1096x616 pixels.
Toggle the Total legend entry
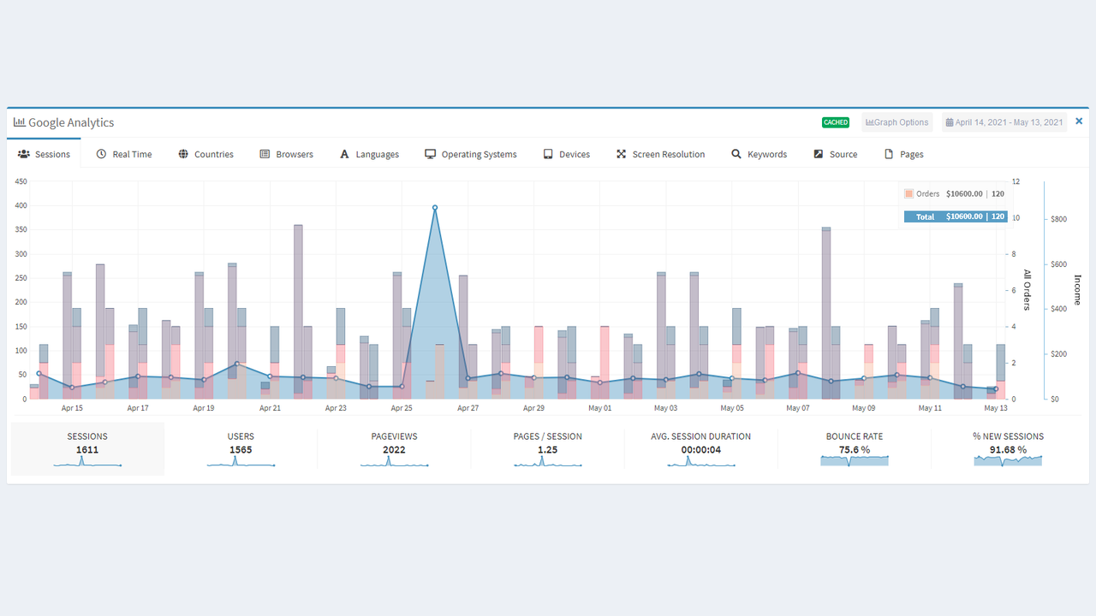(956, 216)
